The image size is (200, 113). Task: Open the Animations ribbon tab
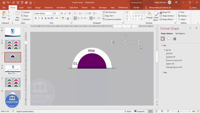coord(61,8)
